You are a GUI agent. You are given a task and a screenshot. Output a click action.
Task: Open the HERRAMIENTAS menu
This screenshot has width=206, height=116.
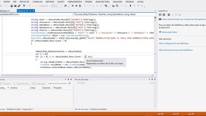point(75,2)
